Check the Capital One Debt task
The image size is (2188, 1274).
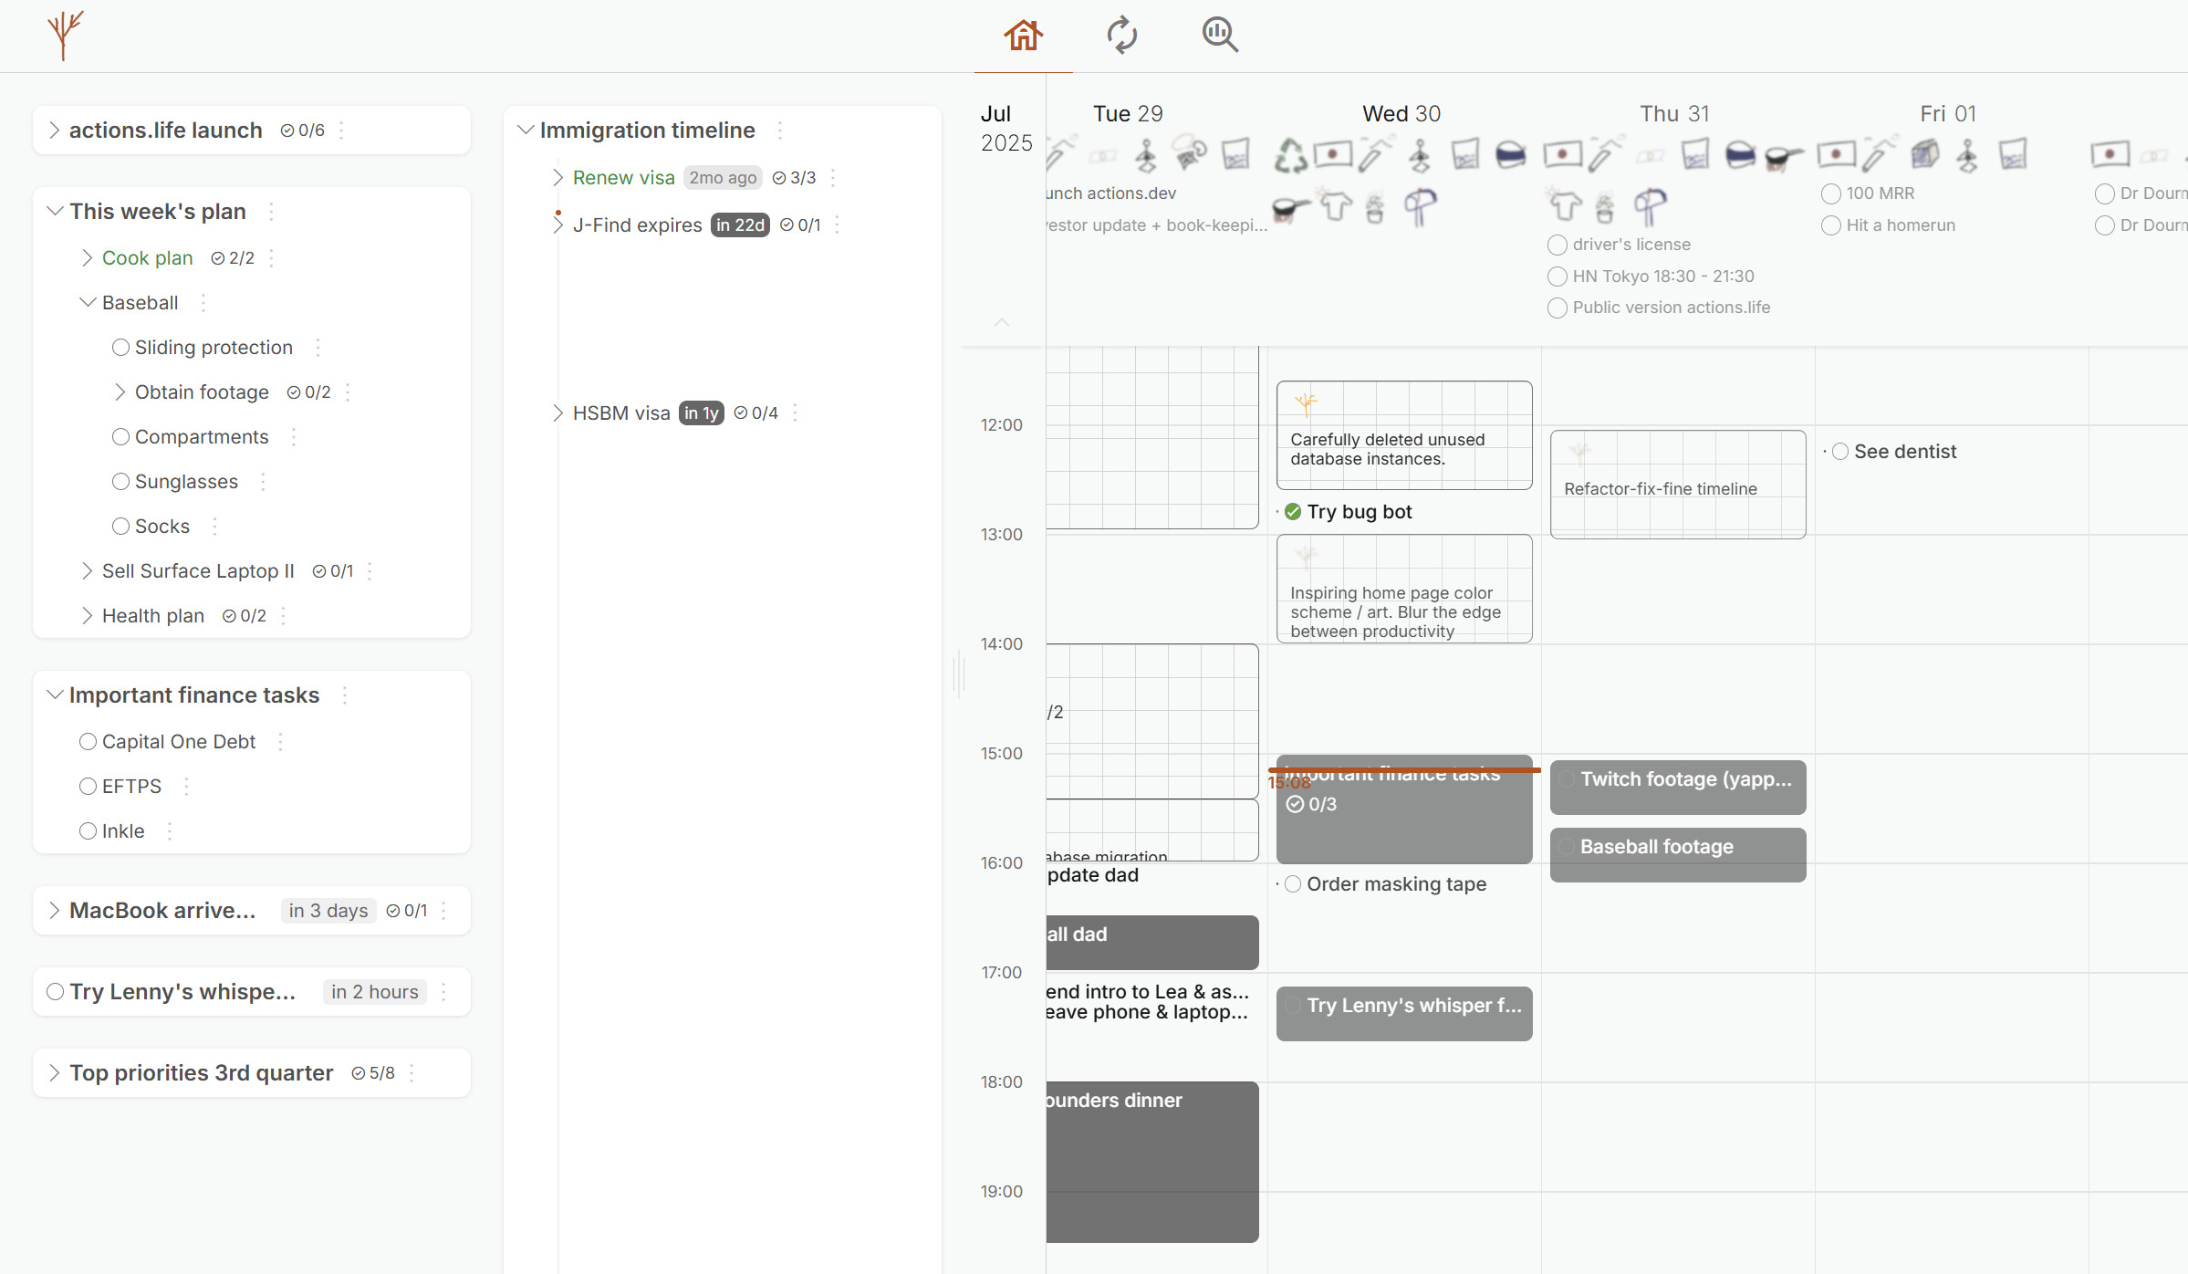[x=88, y=742]
